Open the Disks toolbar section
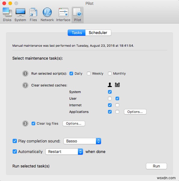Image resolution: width=179 pixels, height=181 pixels. click(7, 15)
